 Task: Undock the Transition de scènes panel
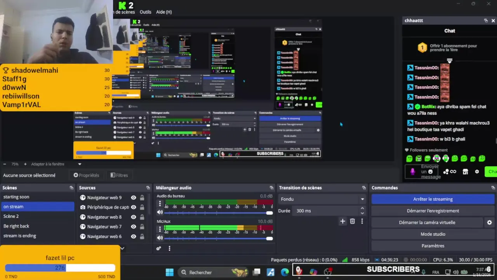tap(364, 188)
